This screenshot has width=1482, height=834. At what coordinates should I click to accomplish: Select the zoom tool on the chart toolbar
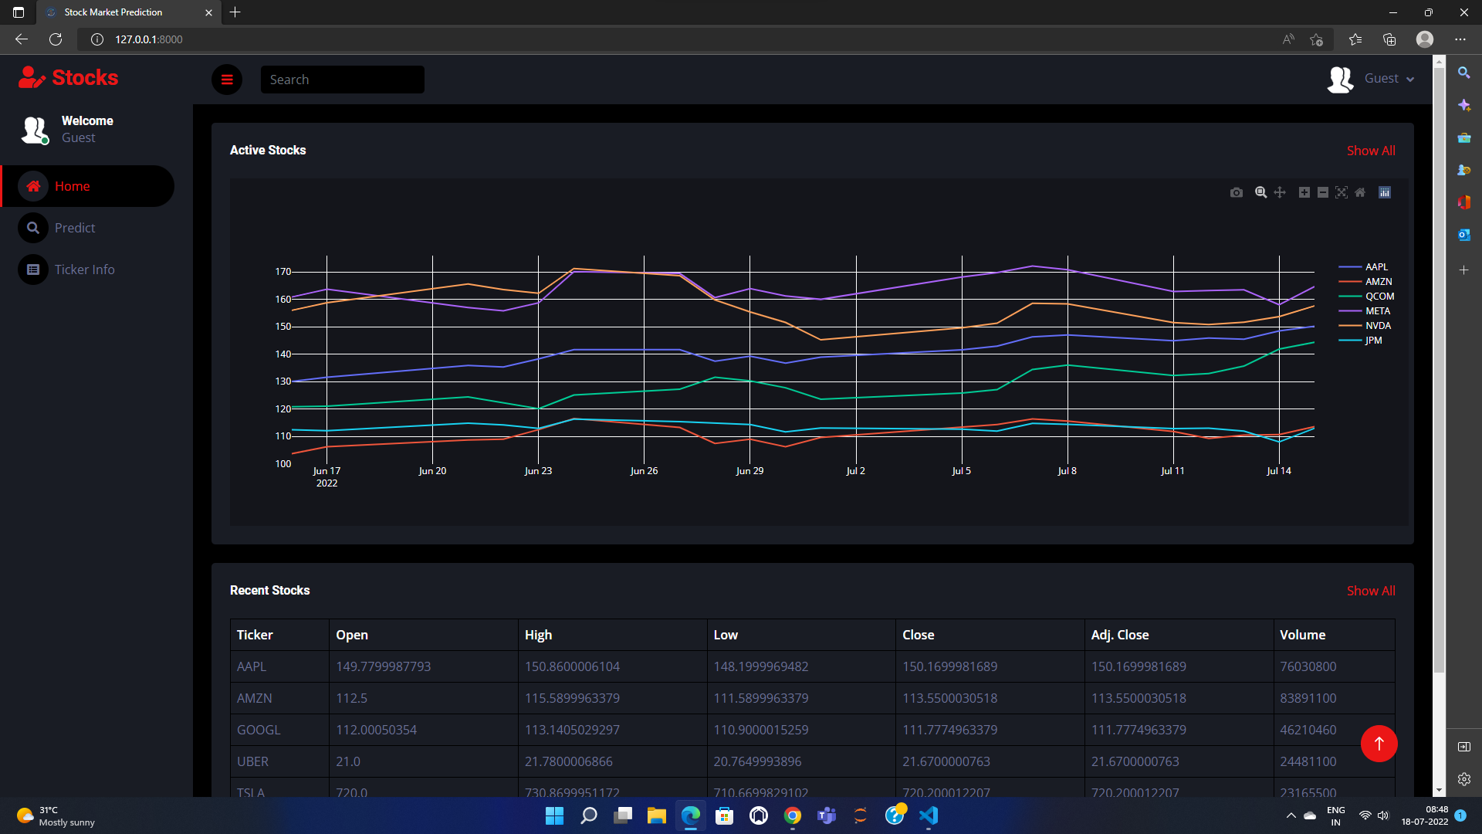(x=1260, y=192)
